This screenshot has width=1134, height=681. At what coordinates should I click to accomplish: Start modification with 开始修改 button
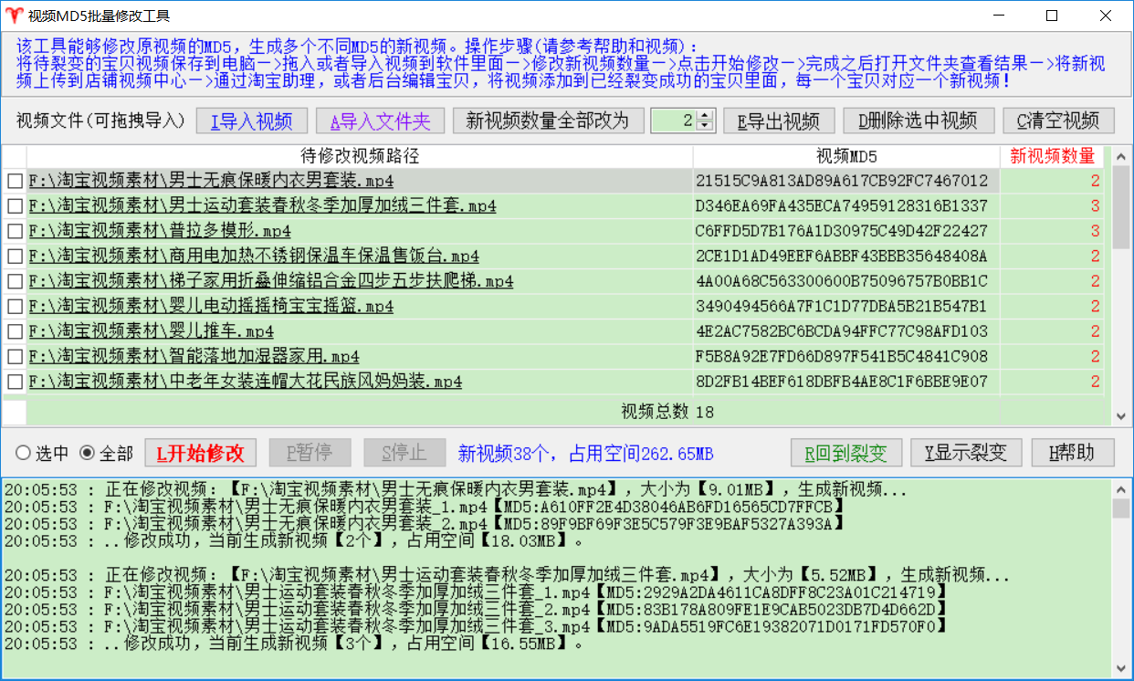click(x=200, y=453)
